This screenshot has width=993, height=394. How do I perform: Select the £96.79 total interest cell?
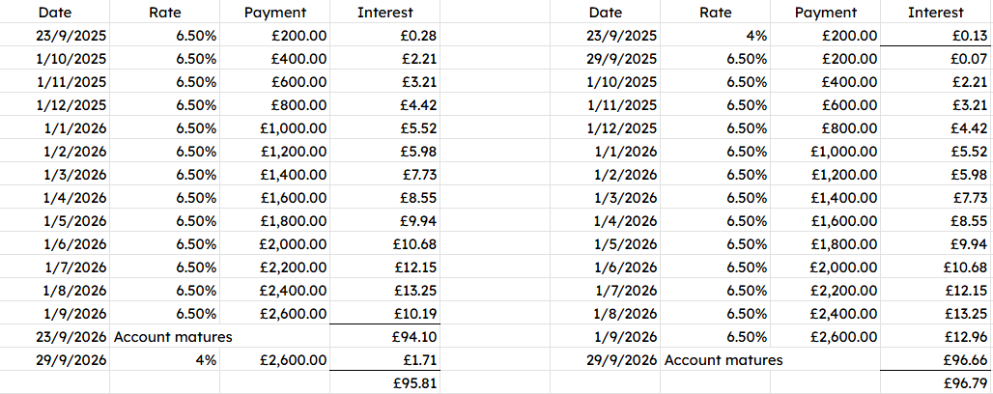point(935,382)
